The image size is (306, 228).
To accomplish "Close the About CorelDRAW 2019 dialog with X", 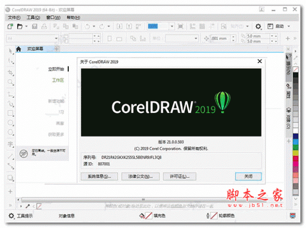I will coord(260,62).
